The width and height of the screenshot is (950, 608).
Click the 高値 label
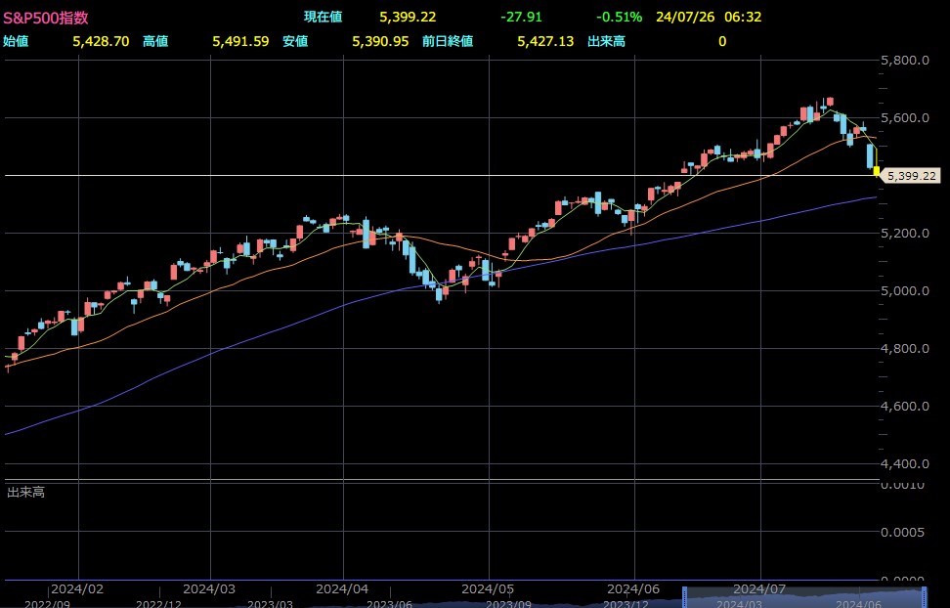coord(155,41)
